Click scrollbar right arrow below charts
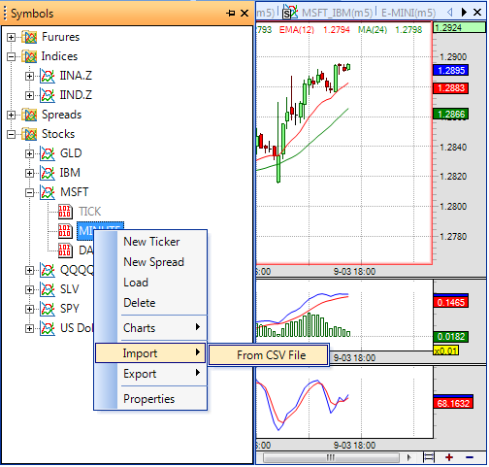 (x=409, y=457)
